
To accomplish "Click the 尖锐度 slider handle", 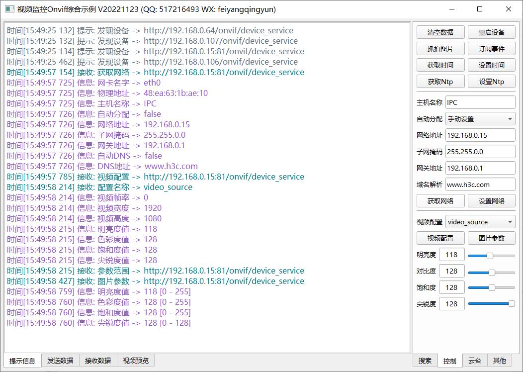I will pyautogui.click(x=512, y=304).
